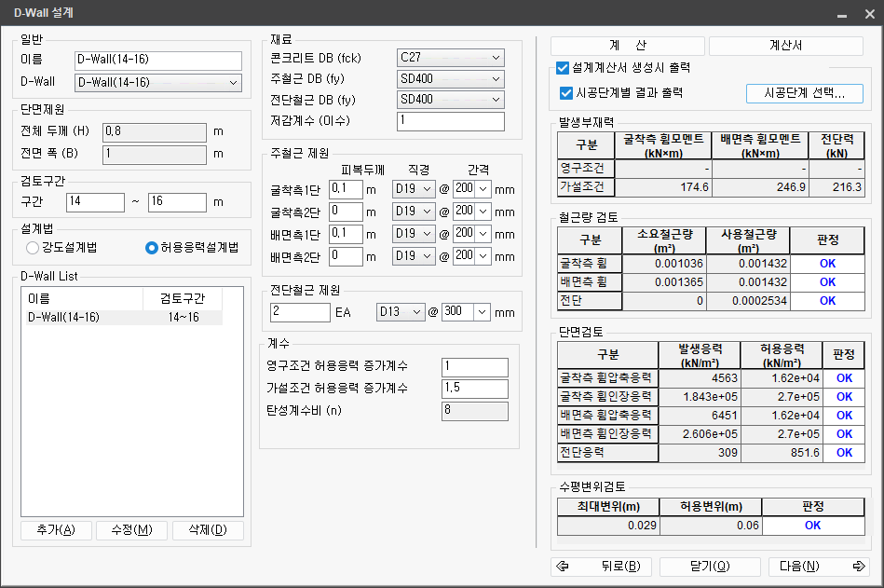This screenshot has height=588, width=884.
Task: Click the 저감계수 input field
Action: point(450,121)
